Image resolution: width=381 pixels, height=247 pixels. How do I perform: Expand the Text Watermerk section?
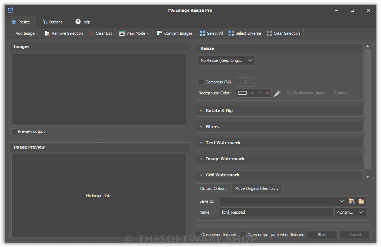pos(280,143)
